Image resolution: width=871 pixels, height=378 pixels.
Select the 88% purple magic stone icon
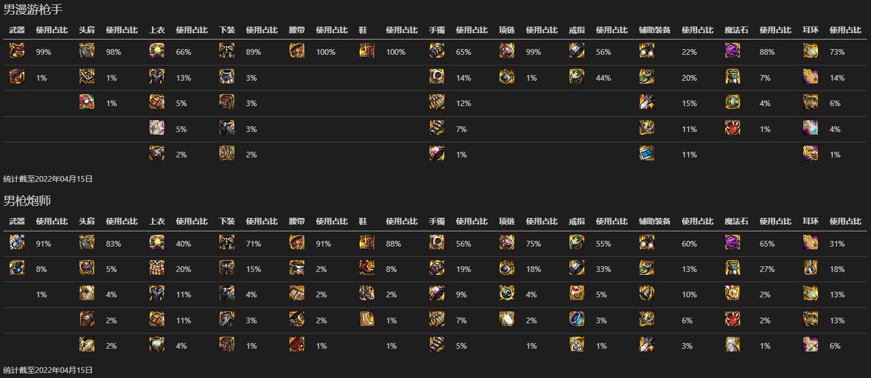point(733,51)
